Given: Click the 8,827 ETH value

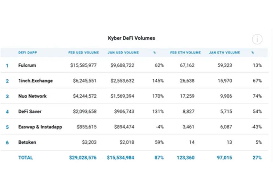Looking at the screenshot, I should pyautogui.click(x=188, y=111).
